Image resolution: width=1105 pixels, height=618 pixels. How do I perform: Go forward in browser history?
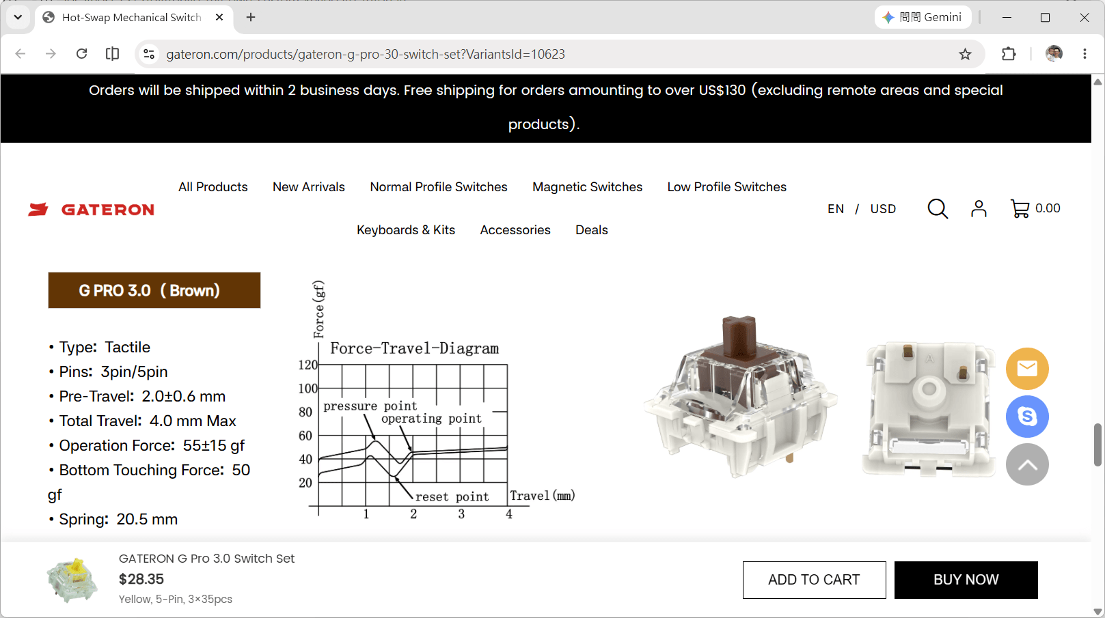(51, 54)
